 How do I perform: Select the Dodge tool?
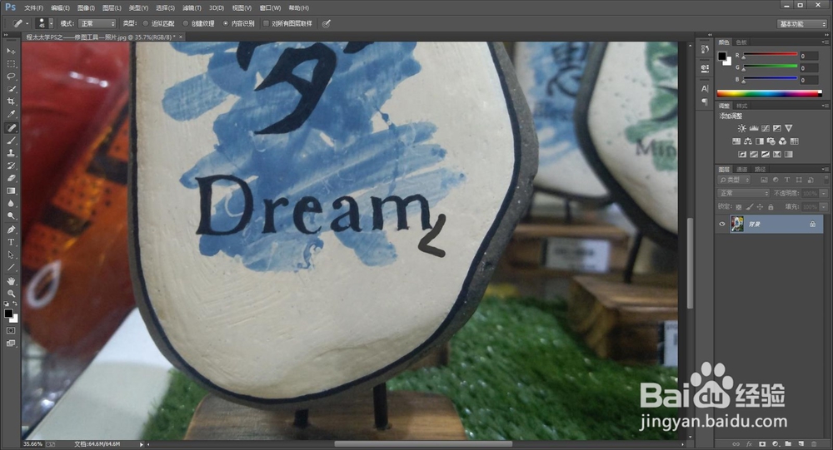[x=11, y=216]
